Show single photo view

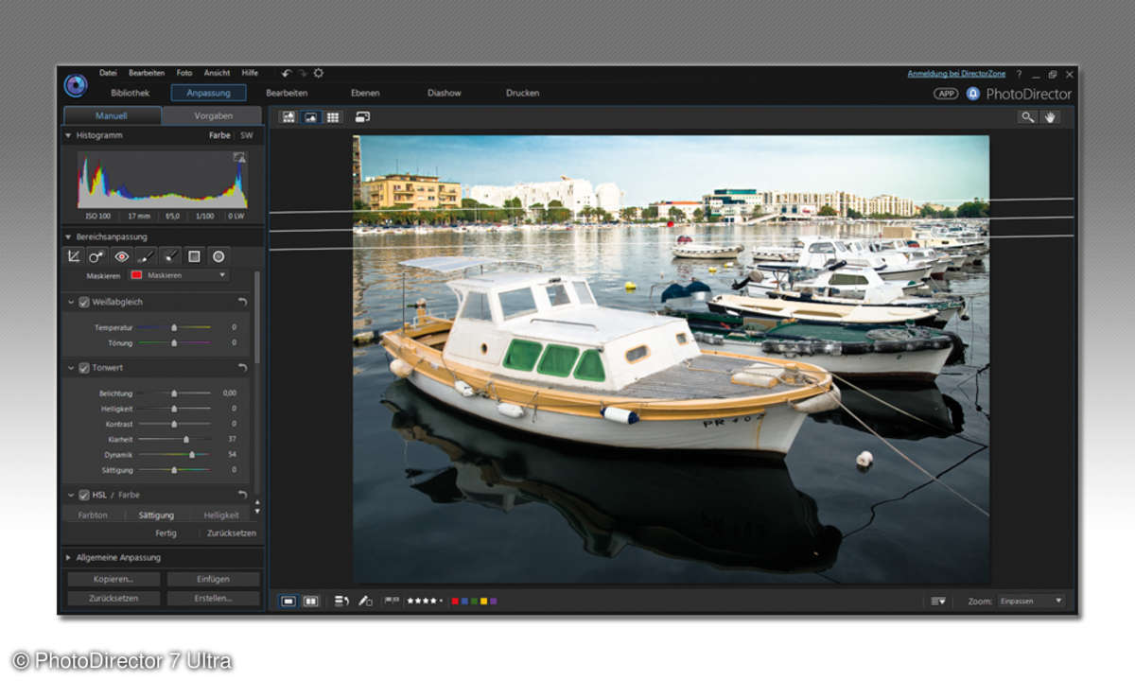click(x=289, y=601)
